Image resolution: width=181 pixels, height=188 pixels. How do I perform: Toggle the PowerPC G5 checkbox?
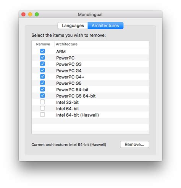coord(42,83)
